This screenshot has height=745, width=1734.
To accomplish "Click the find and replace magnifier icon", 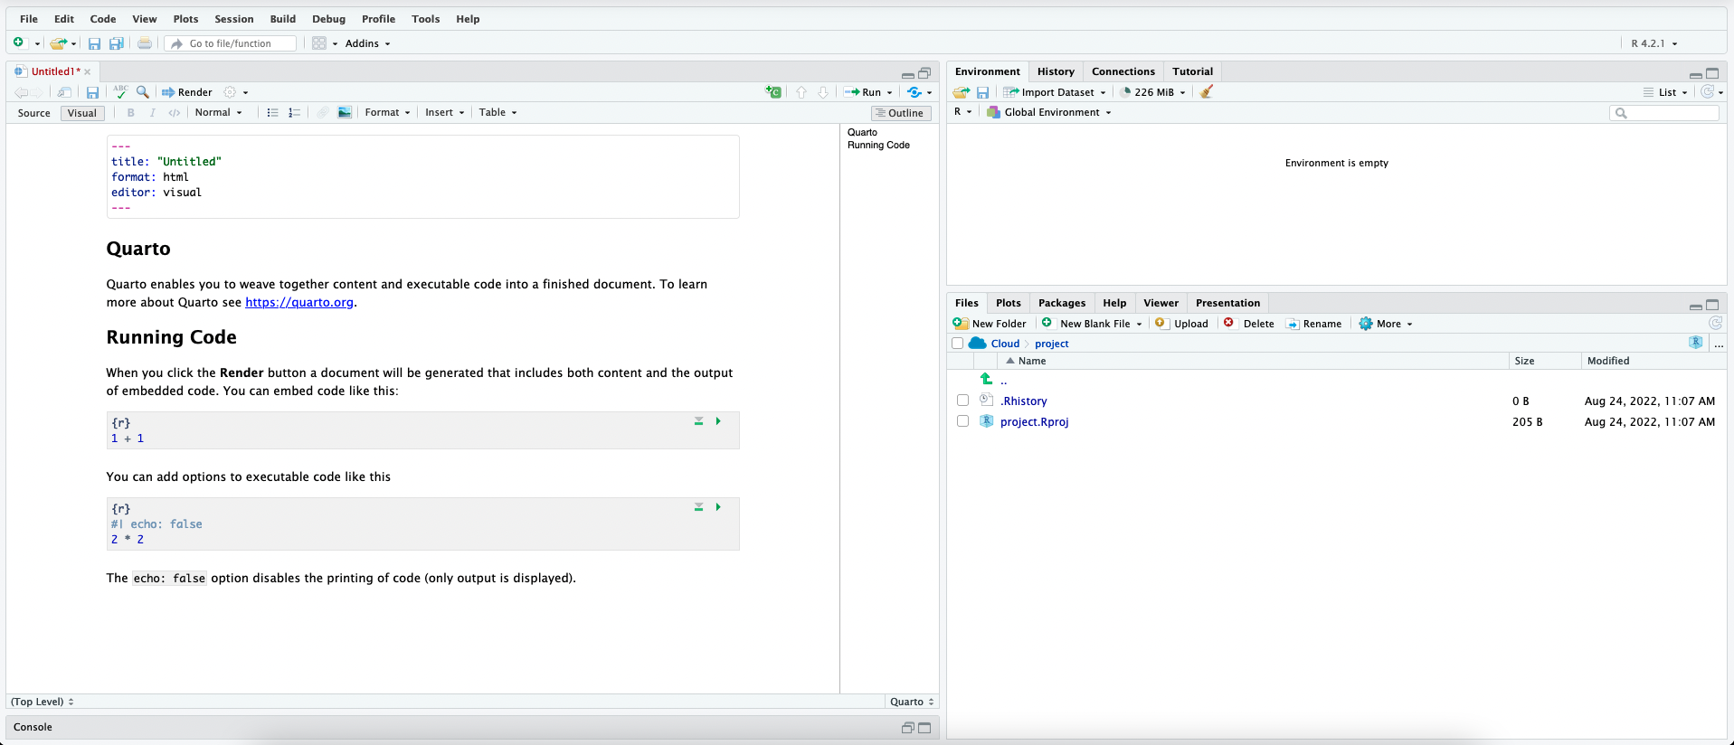I will (143, 91).
